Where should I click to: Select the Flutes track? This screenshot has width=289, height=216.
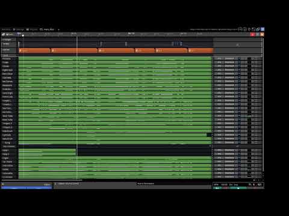10,62
